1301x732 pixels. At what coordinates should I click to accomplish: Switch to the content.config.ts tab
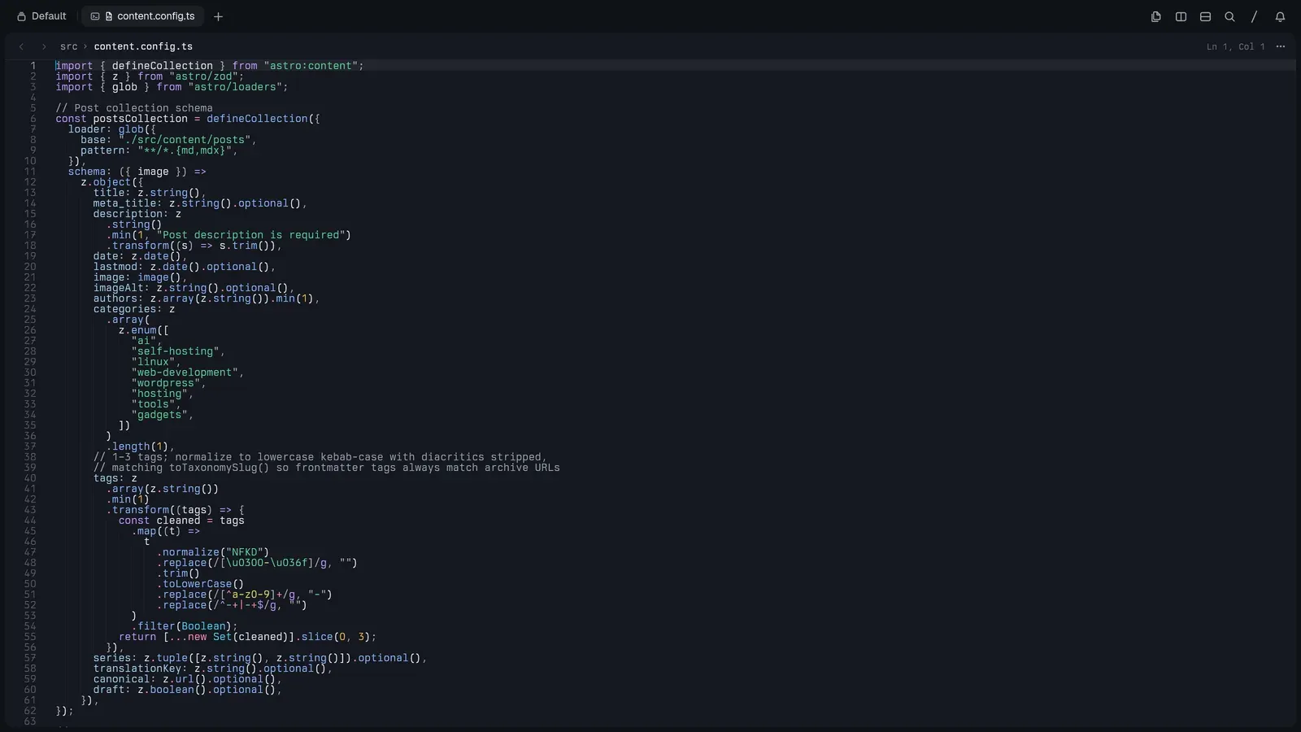click(142, 16)
